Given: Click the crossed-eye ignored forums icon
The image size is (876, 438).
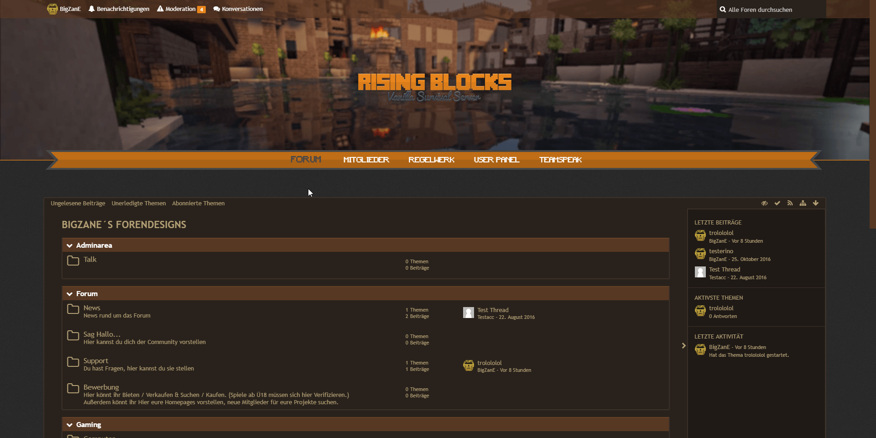Looking at the screenshot, I should coord(765,203).
